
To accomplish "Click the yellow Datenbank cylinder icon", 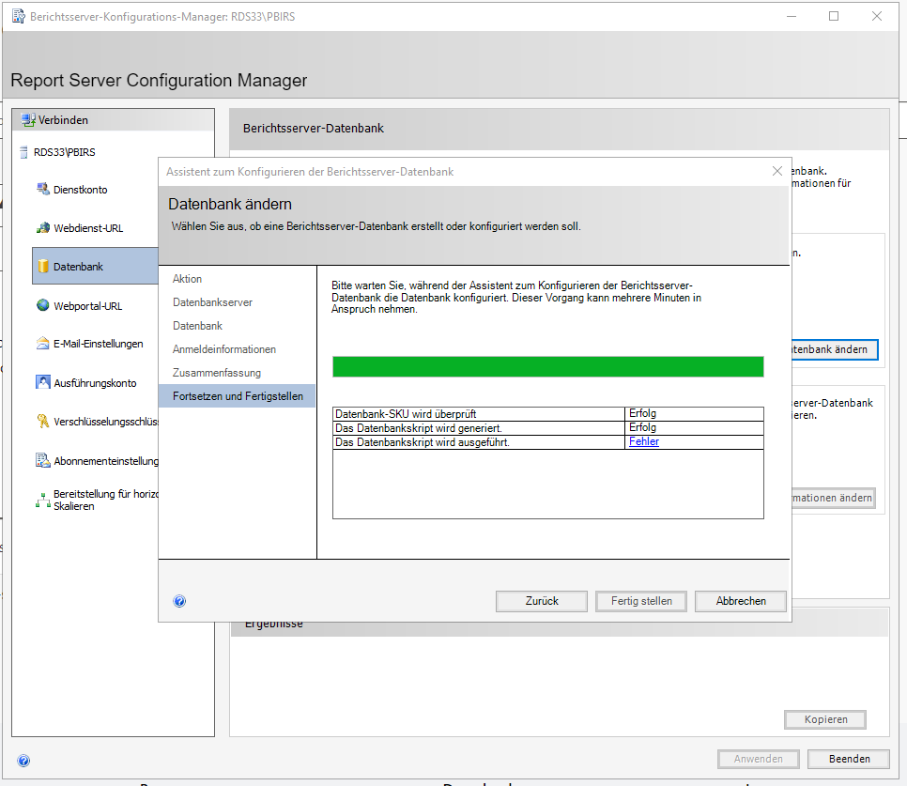I will (x=43, y=266).
